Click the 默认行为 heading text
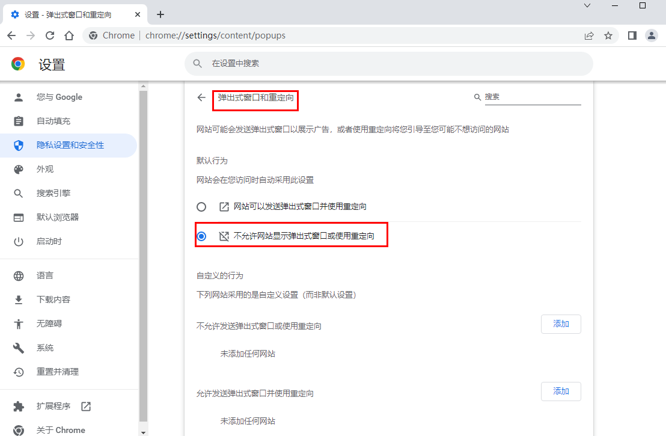The height and width of the screenshot is (436, 666). pos(212,161)
